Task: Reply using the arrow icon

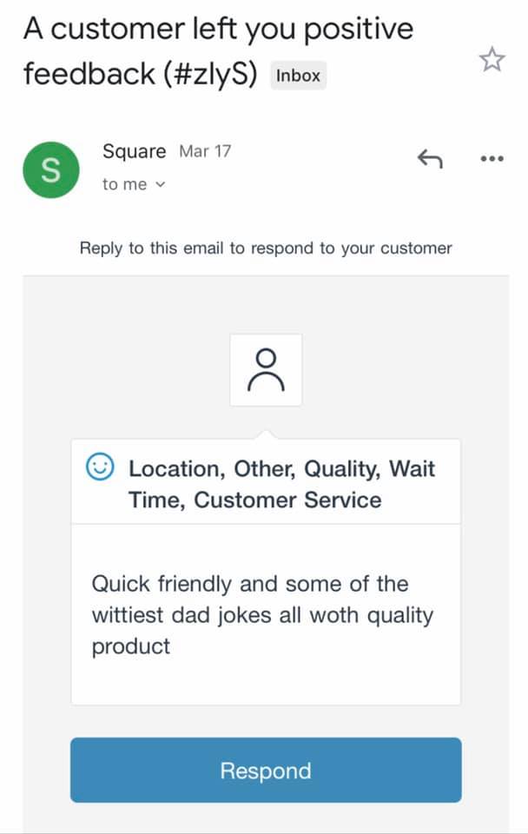Action: (429, 158)
